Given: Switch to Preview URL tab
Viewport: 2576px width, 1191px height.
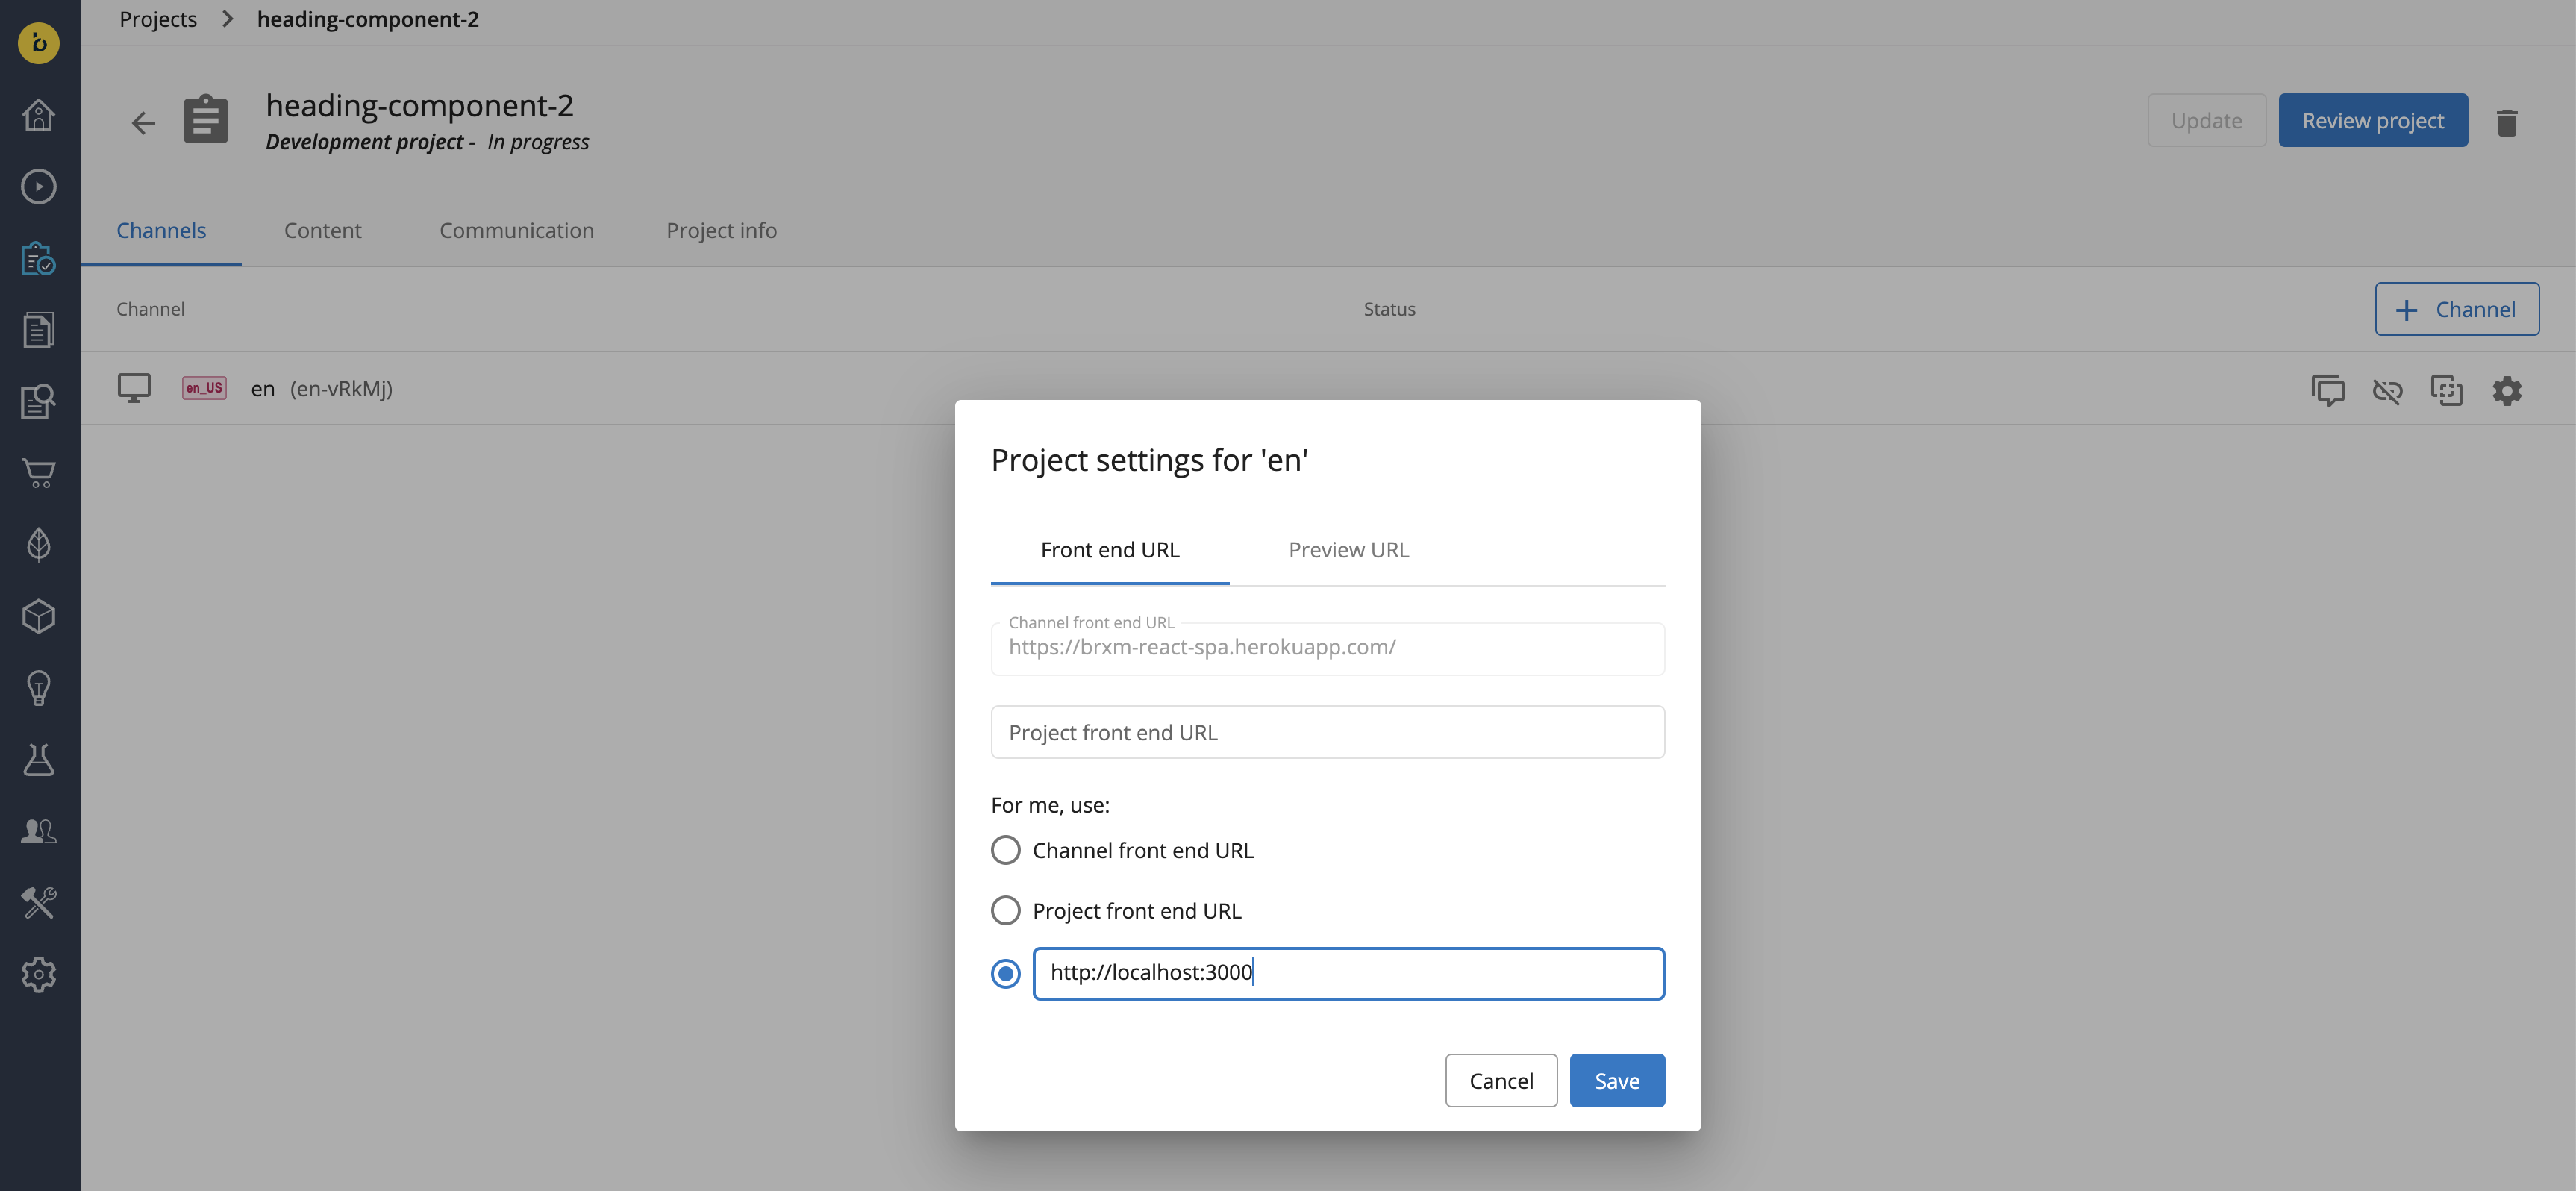Looking at the screenshot, I should point(1348,548).
